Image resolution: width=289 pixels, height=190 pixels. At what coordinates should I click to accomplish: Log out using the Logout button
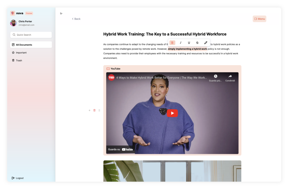[18, 178]
